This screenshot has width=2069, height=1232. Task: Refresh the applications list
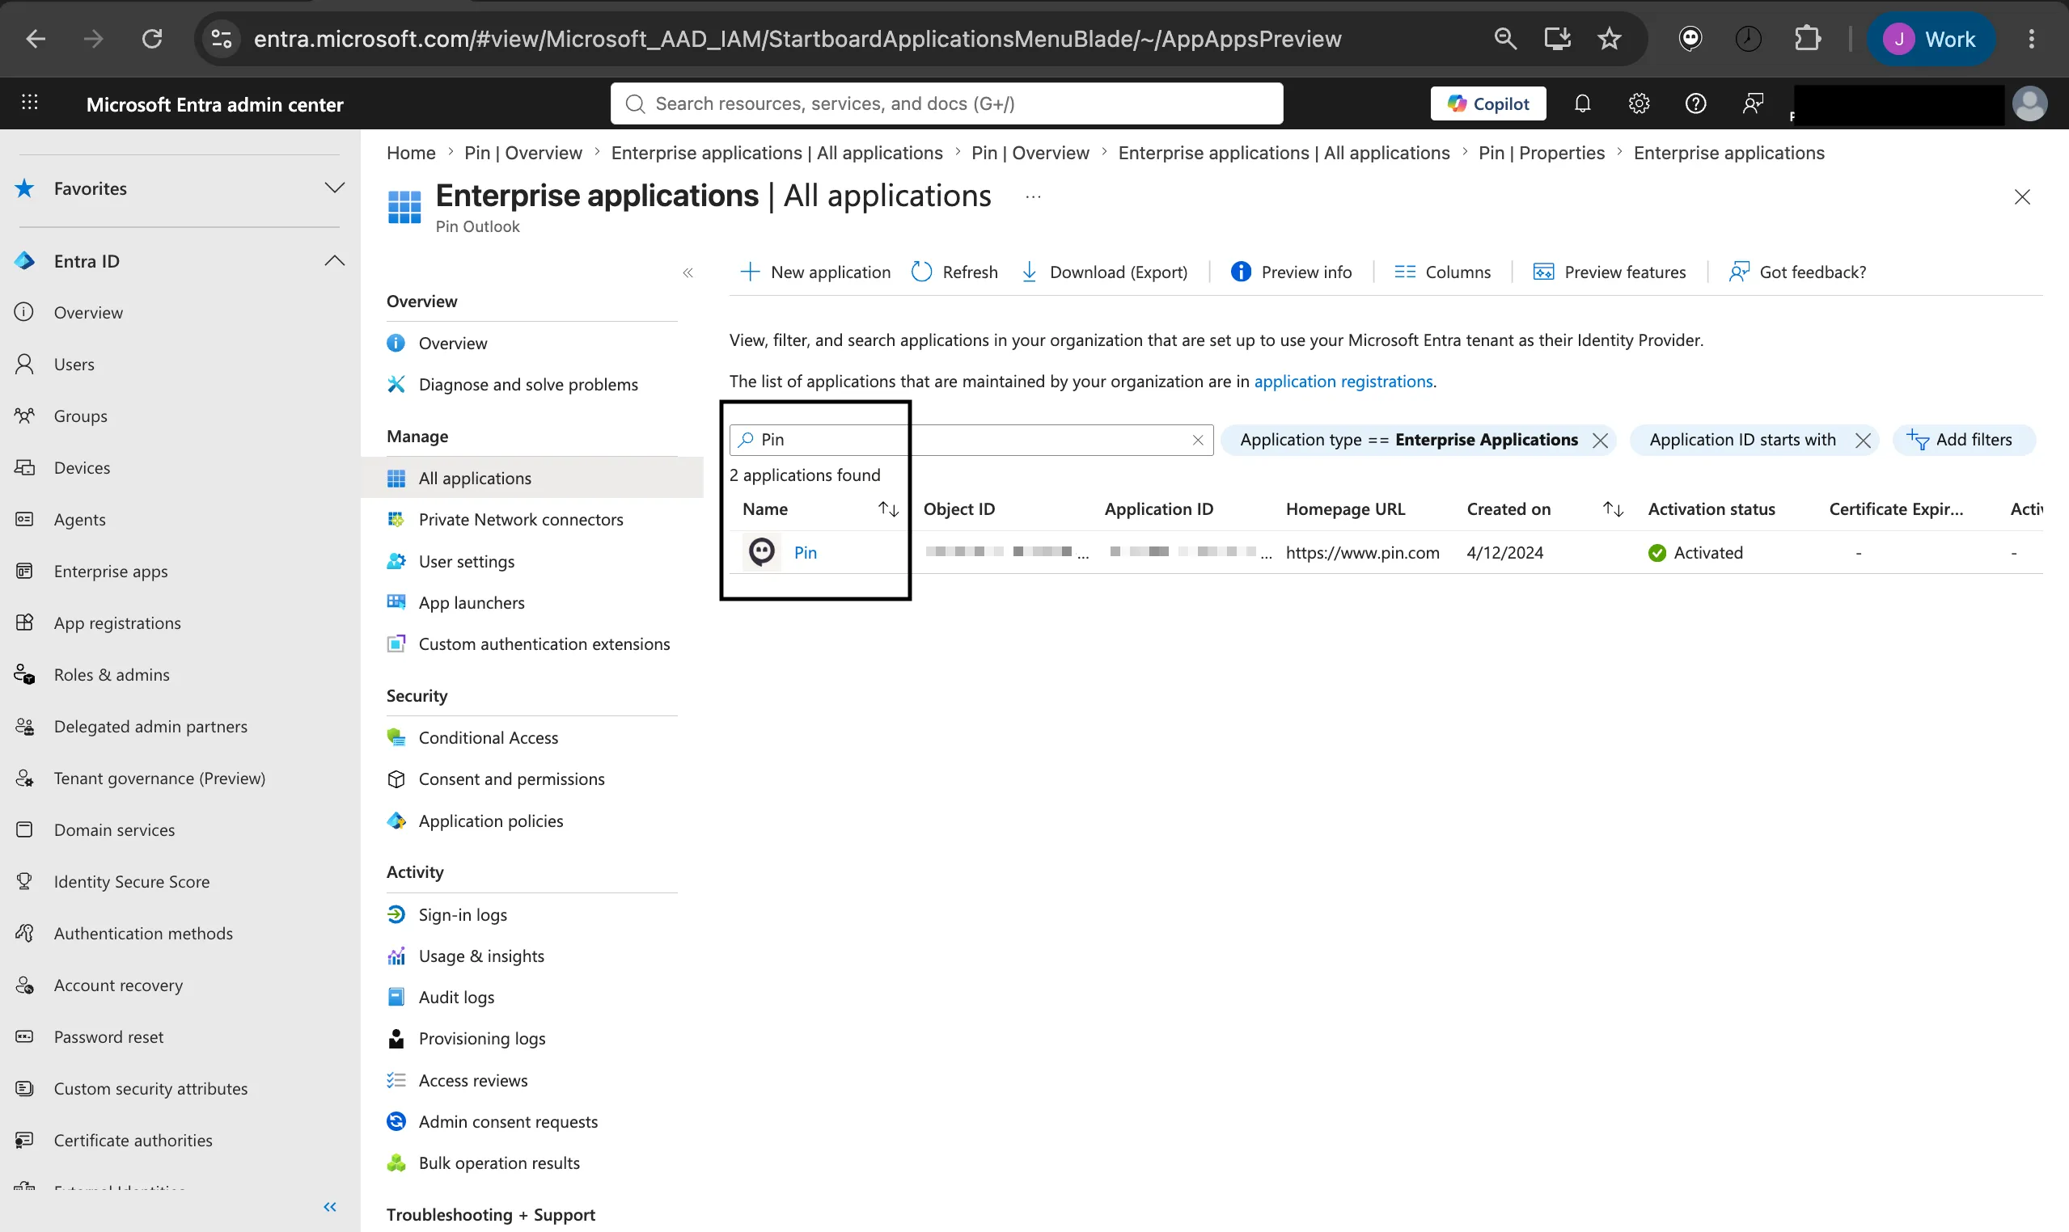click(954, 272)
